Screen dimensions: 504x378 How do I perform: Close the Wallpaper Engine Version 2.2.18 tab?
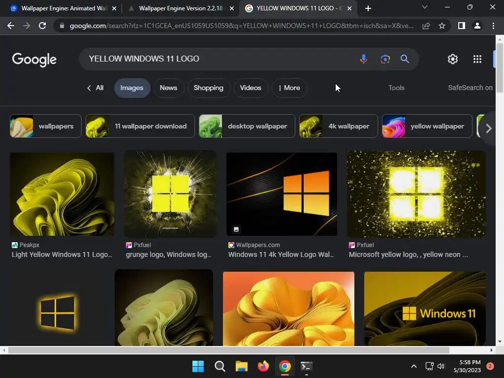pos(232,8)
